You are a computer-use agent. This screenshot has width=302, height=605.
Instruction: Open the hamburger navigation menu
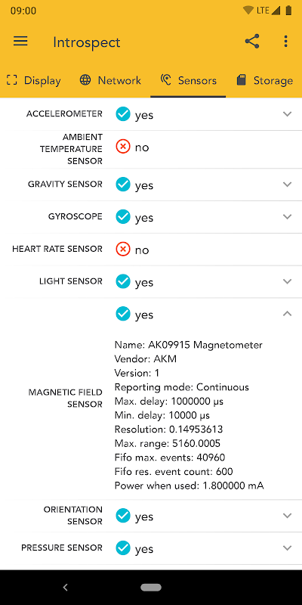[x=20, y=42]
